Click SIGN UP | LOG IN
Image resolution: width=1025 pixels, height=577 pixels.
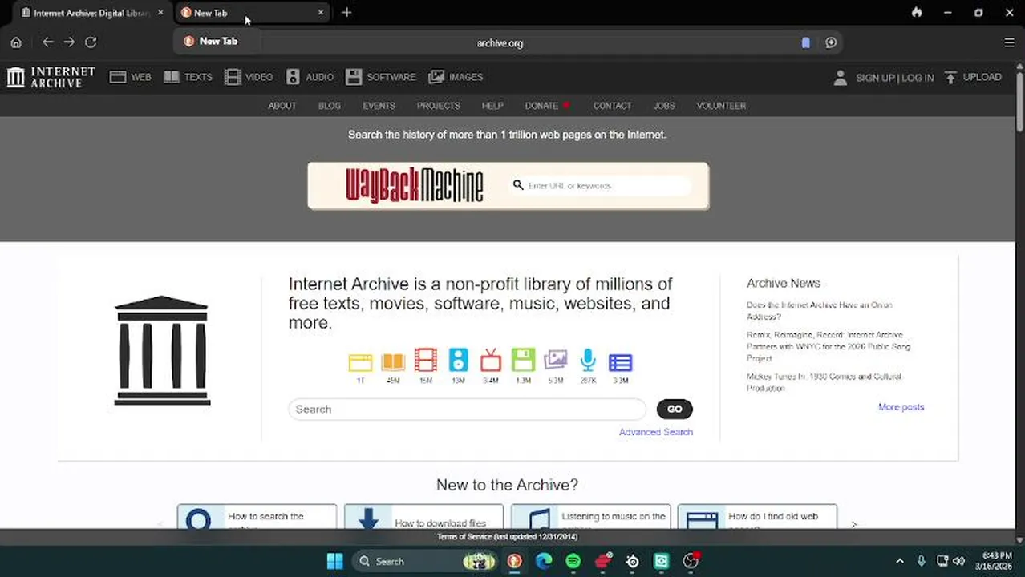894,78
